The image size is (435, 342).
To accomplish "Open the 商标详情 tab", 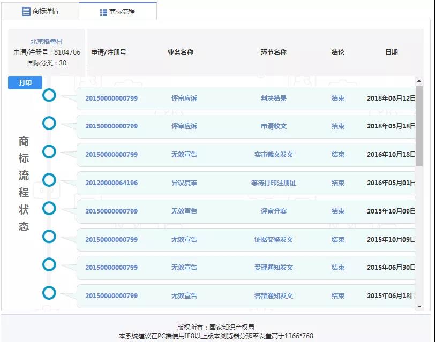I will [x=41, y=11].
